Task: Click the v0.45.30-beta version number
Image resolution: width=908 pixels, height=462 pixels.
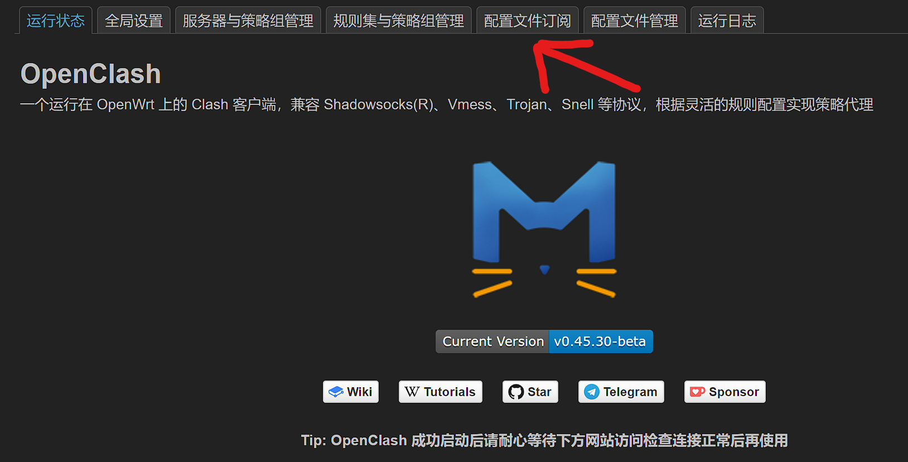Action: click(x=601, y=341)
